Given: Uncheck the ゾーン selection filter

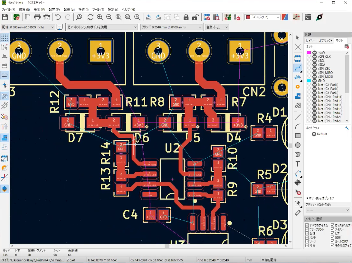Looking at the screenshot, I should pos(307,241).
